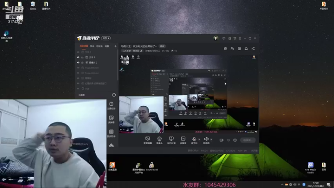The image size is (334, 188).
Task: Edit the LOL category tag pencil
Action: [141, 51]
